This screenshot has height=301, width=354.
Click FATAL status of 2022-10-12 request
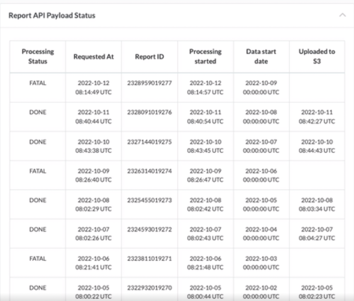tap(38, 83)
